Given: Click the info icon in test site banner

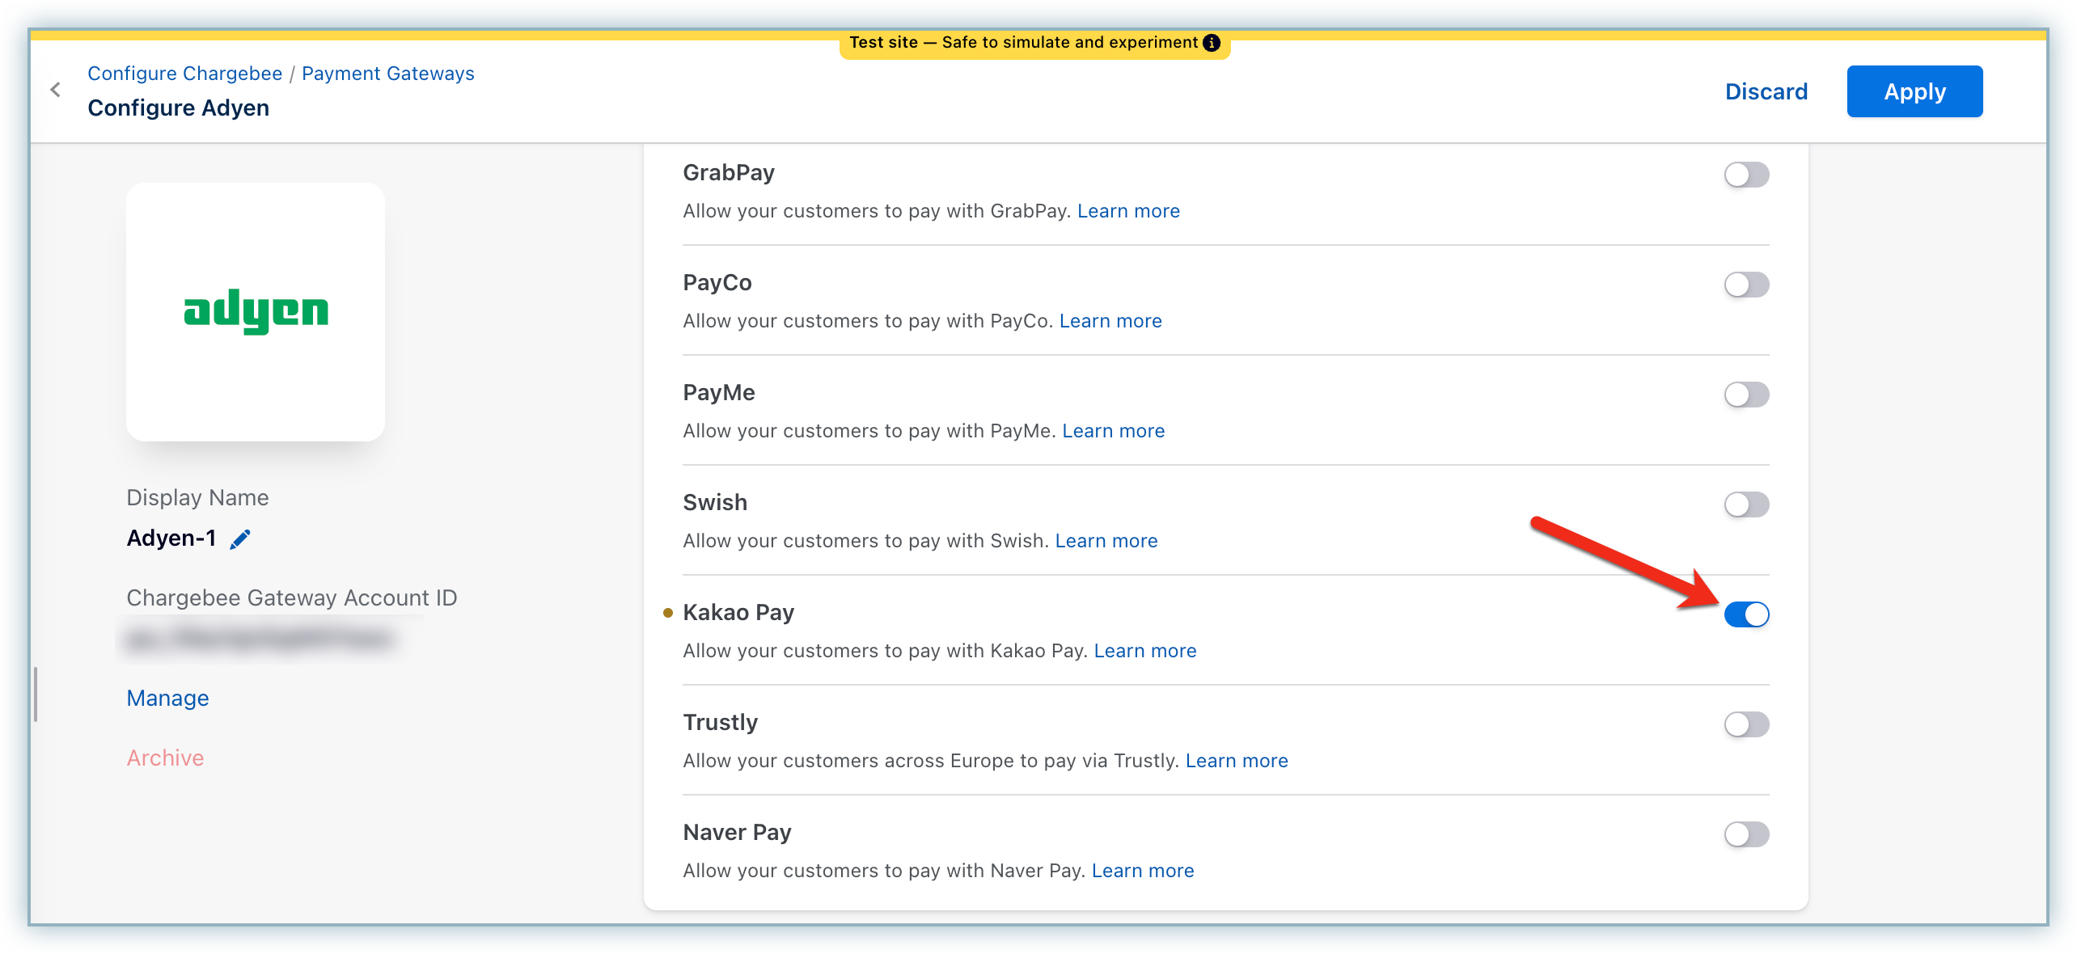Looking at the screenshot, I should 1211,43.
